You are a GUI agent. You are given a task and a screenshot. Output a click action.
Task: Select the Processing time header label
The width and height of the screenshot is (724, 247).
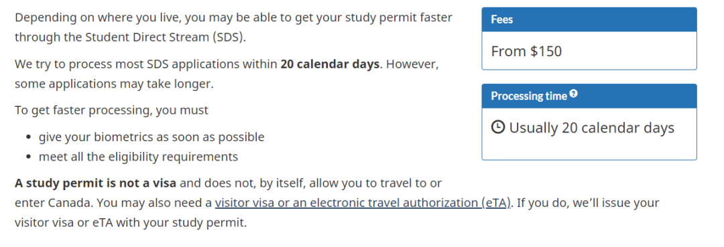(529, 96)
